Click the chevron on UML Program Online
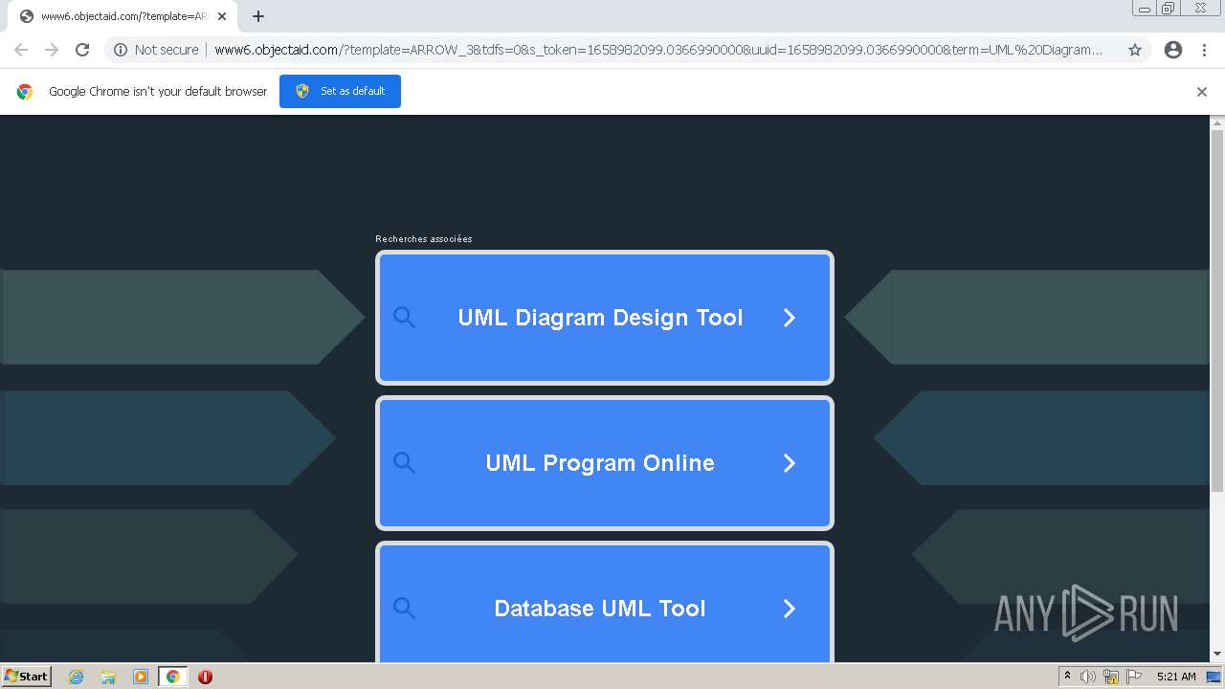 (790, 463)
